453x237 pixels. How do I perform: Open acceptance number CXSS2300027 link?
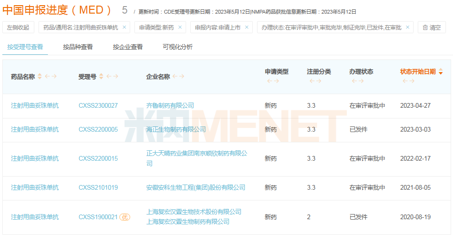coord(98,106)
